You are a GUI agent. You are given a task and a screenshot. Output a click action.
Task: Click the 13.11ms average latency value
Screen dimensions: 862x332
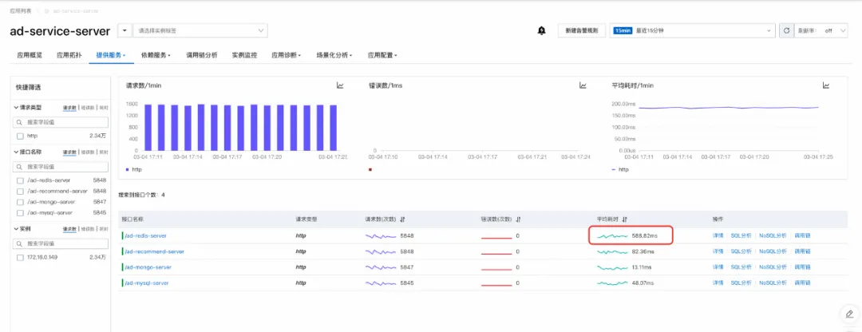[x=642, y=267]
